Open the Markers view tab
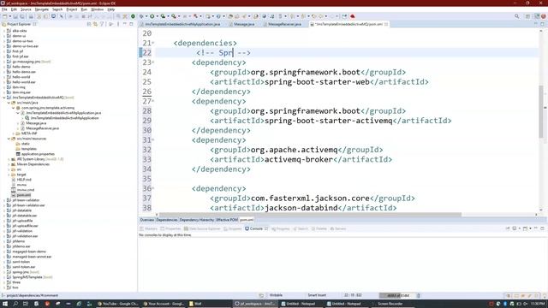Screen dimensions: 548x308 (x=148, y=228)
